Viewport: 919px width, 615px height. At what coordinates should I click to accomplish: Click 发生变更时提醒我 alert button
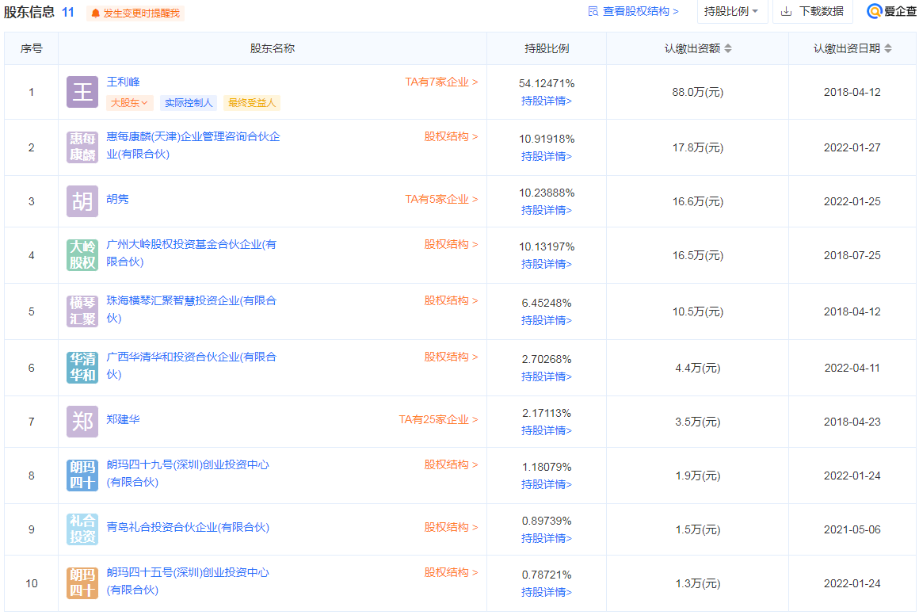pyautogui.click(x=136, y=13)
